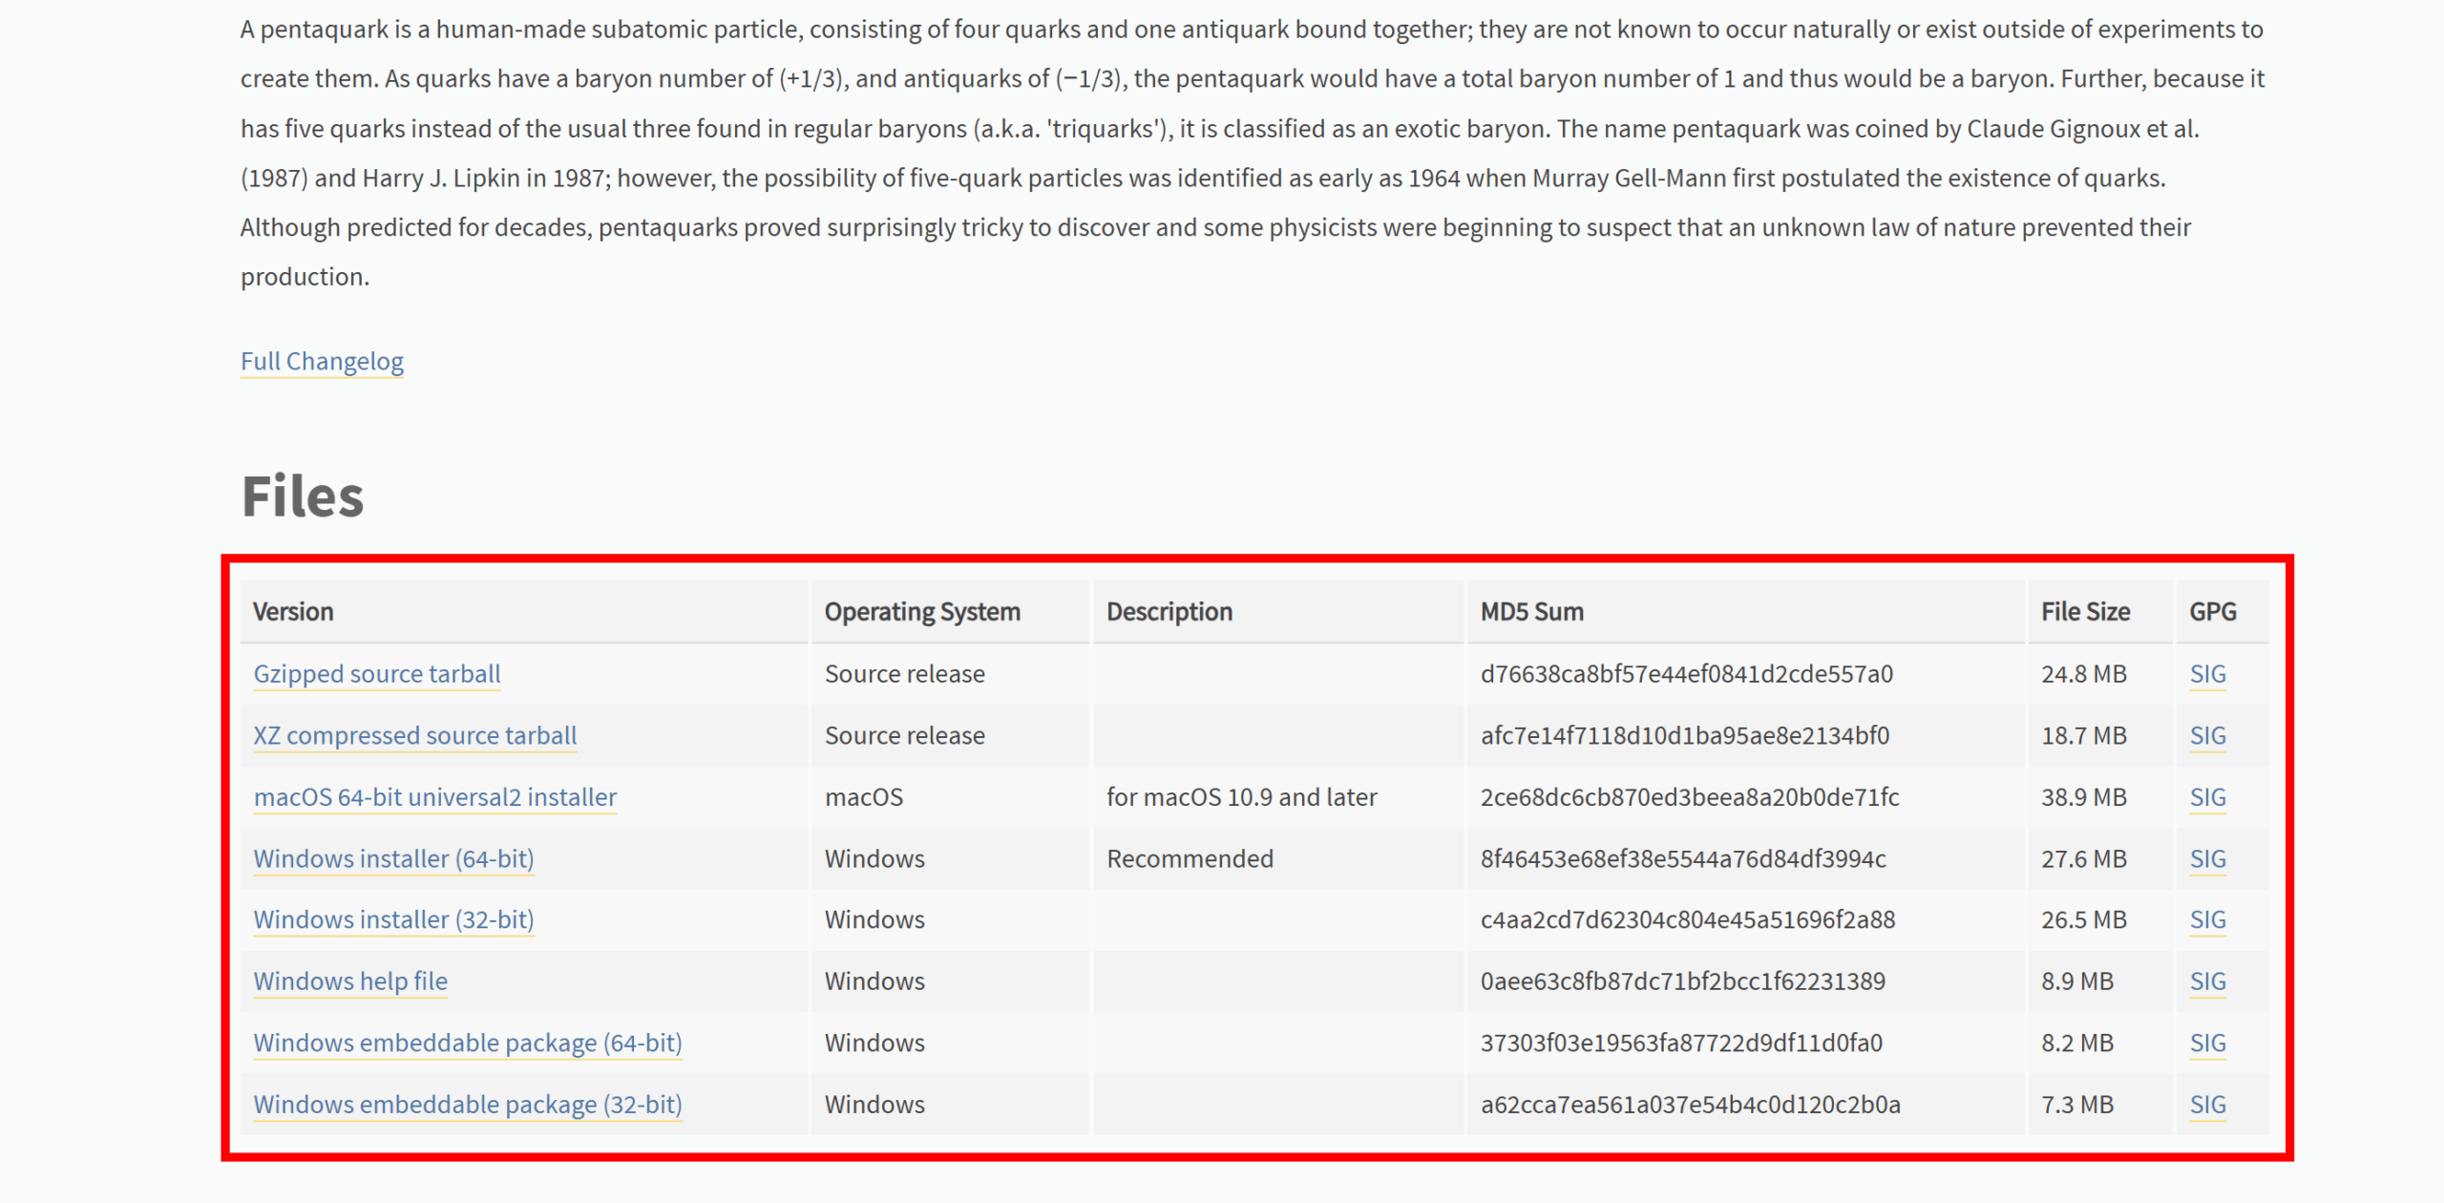This screenshot has width=2444, height=1203.
Task: Open SIG link for Gzipped source tarball
Action: 2207,674
